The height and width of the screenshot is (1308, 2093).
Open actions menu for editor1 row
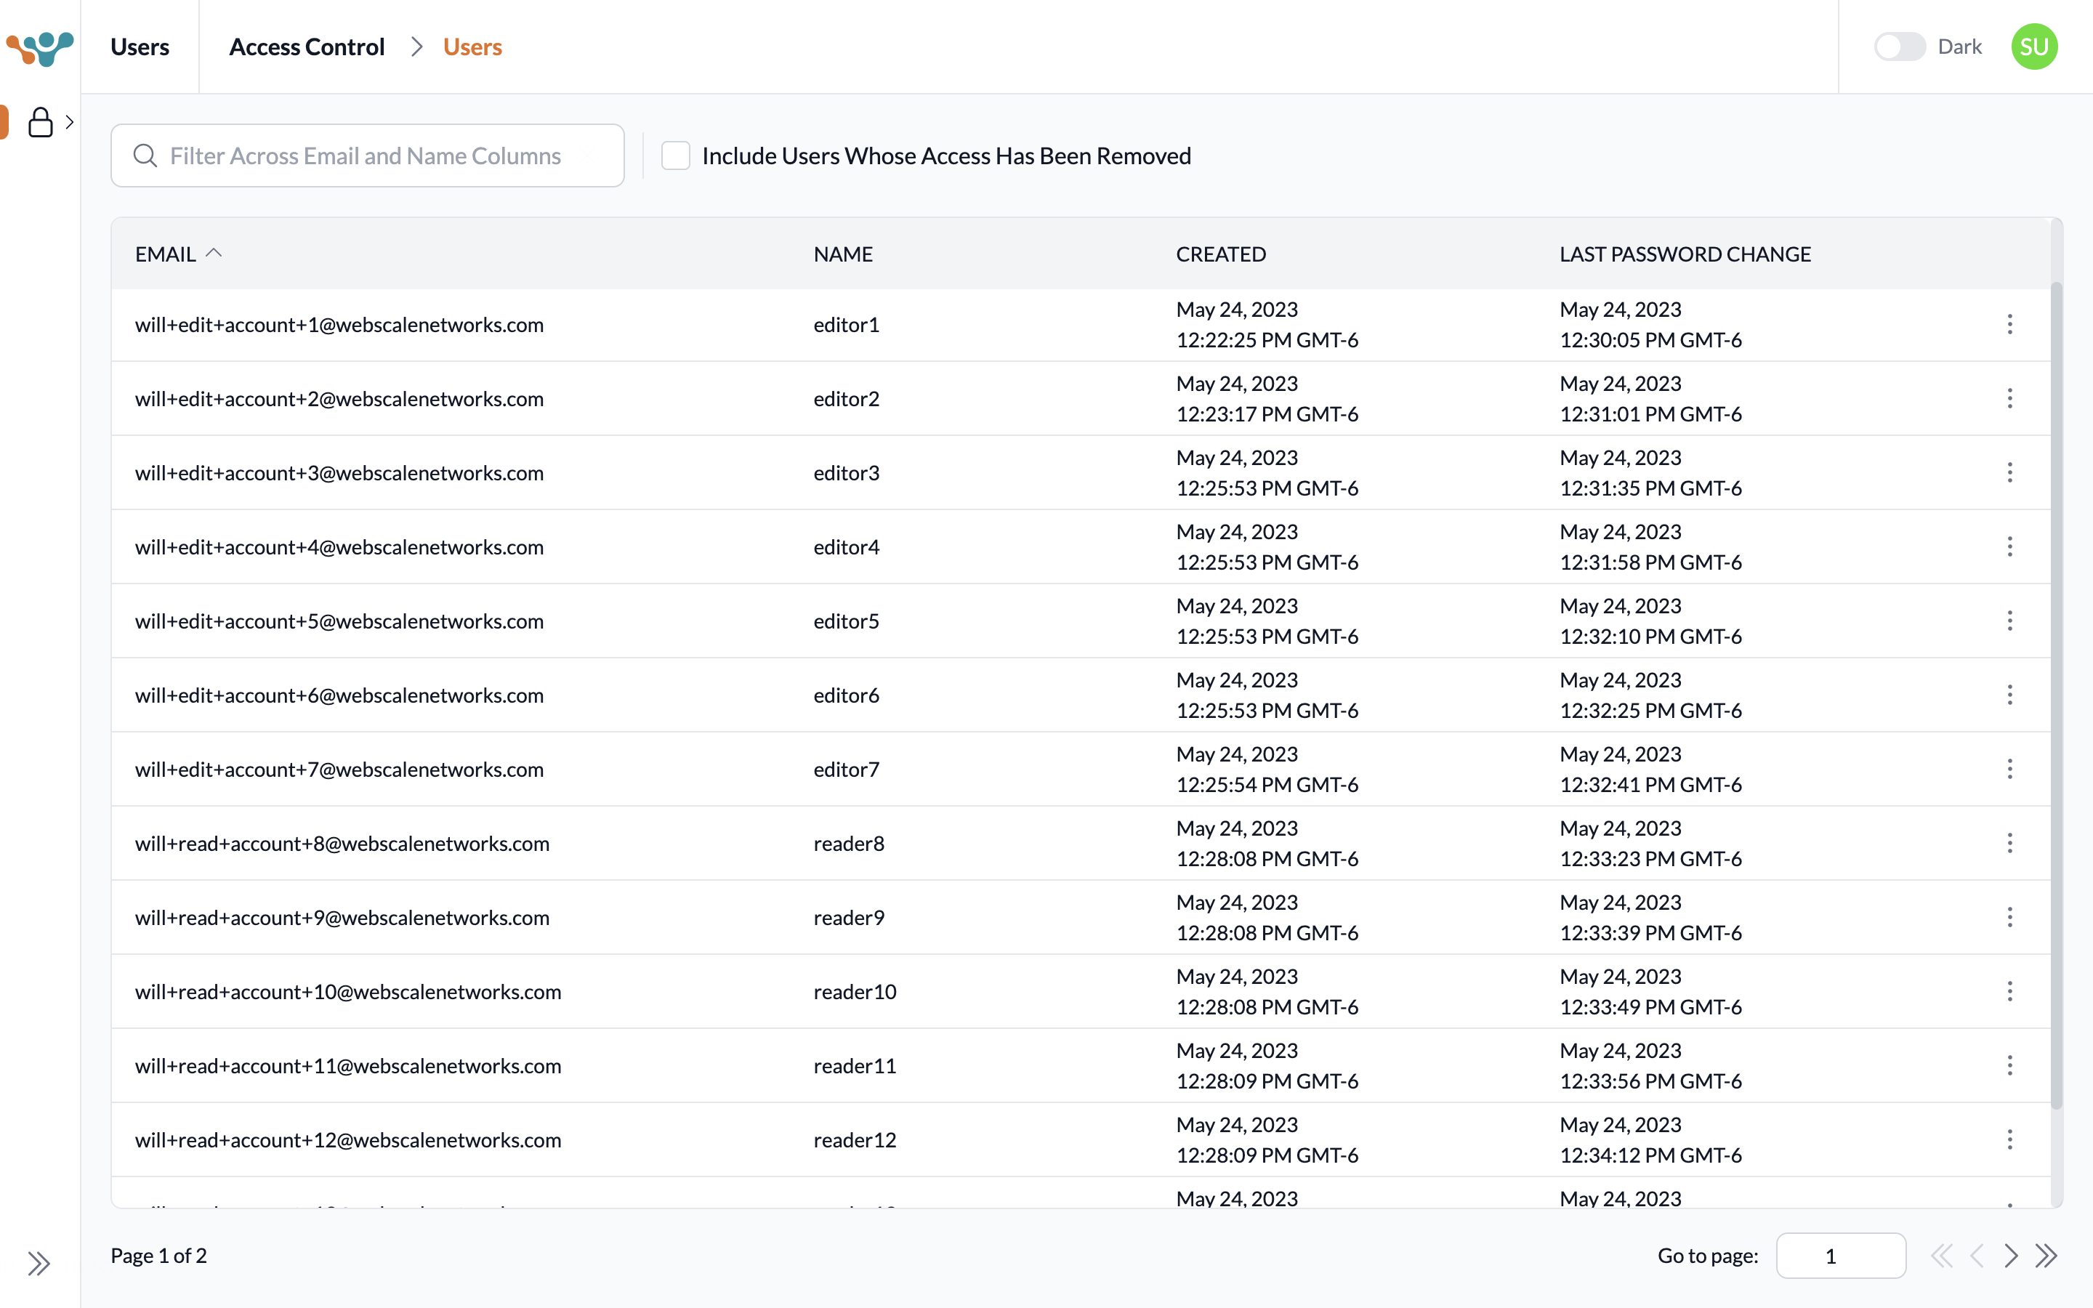2009,324
